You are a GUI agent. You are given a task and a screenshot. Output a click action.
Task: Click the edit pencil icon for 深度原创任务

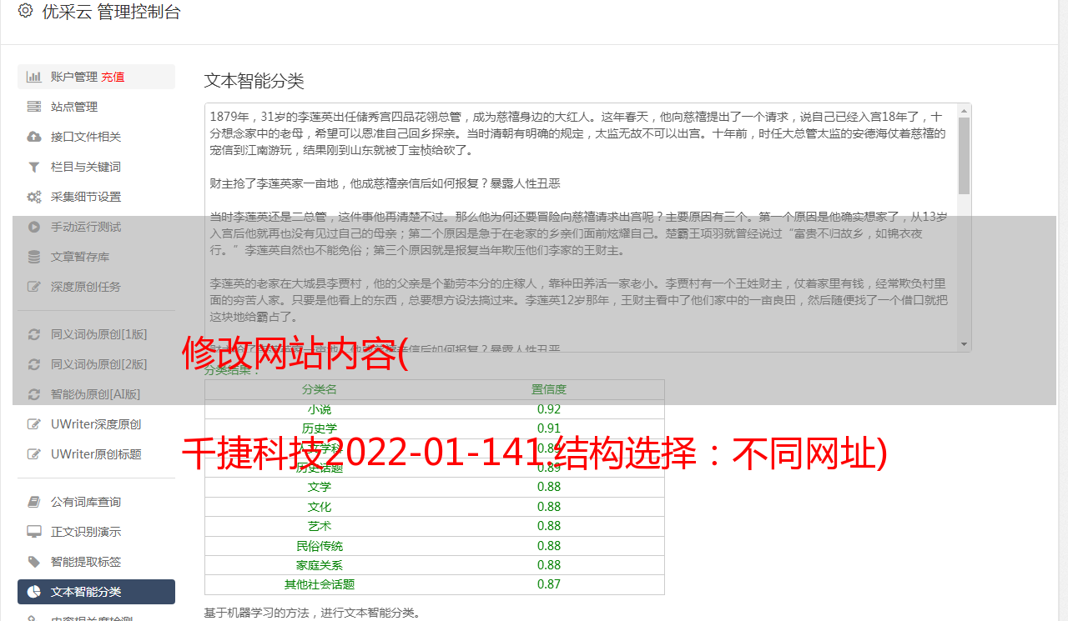tap(34, 287)
